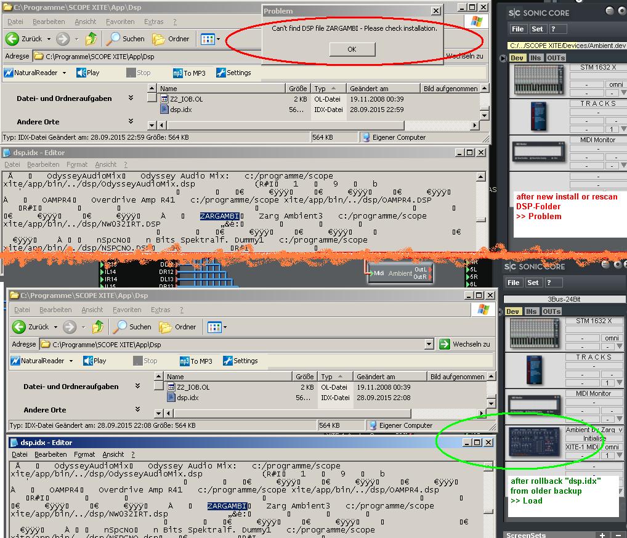This screenshot has height=538, width=627.
Task: Open NaturalReader dropdown arrow in upper Explorer
Action: [x=64, y=73]
